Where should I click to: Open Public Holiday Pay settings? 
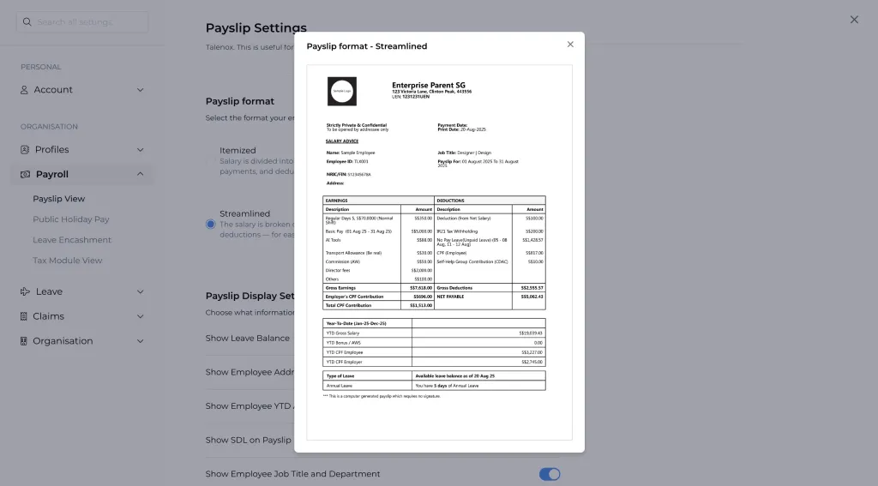[x=71, y=219]
